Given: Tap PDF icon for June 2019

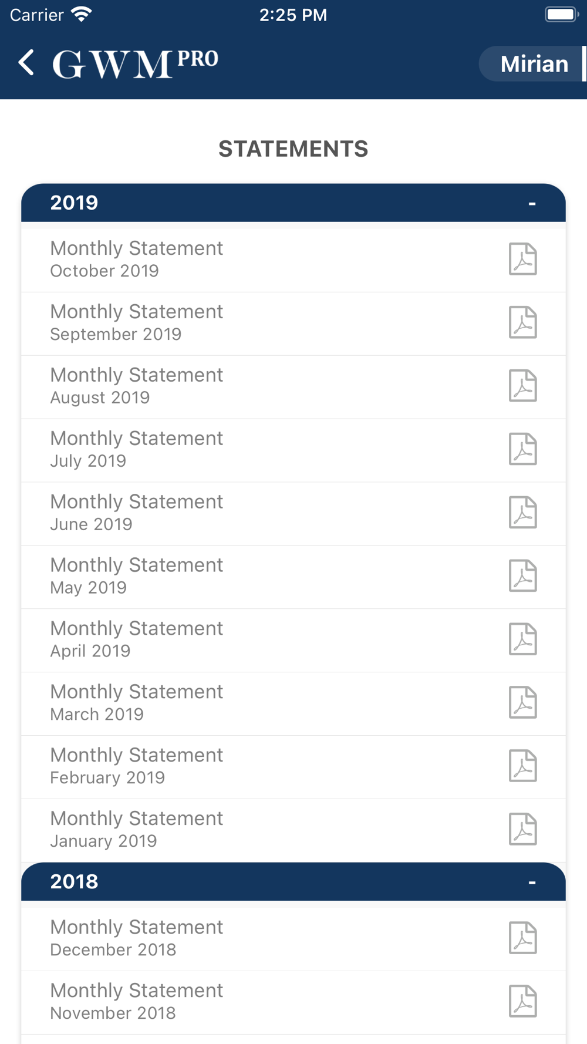Looking at the screenshot, I should [x=522, y=513].
